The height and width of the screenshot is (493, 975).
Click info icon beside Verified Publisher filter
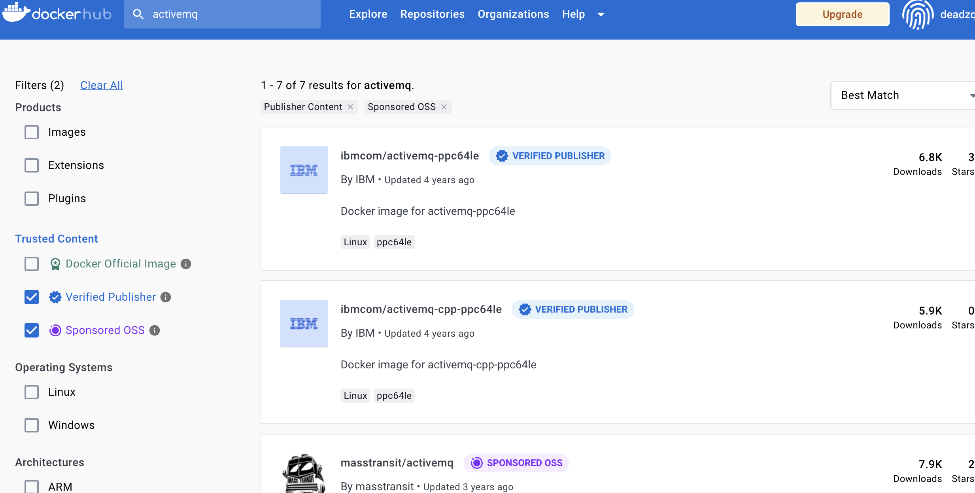(166, 297)
